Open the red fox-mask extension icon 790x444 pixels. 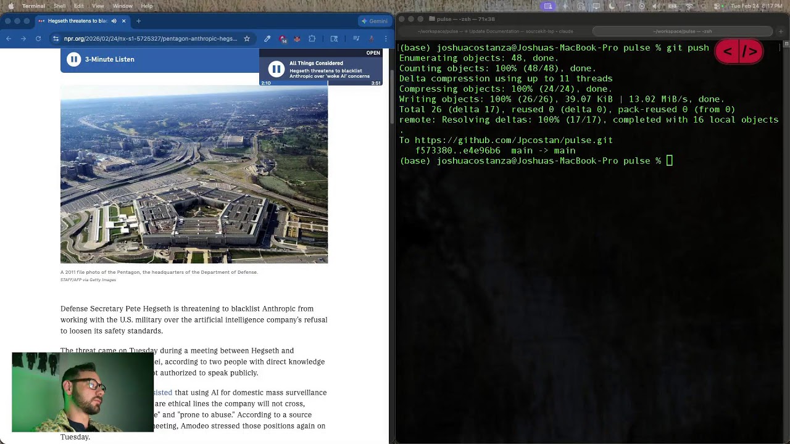pos(297,39)
